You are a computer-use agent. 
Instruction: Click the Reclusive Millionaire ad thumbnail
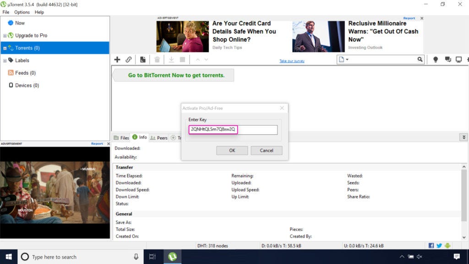coord(318,36)
